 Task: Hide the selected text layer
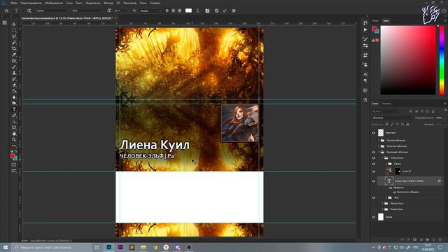coord(373,181)
